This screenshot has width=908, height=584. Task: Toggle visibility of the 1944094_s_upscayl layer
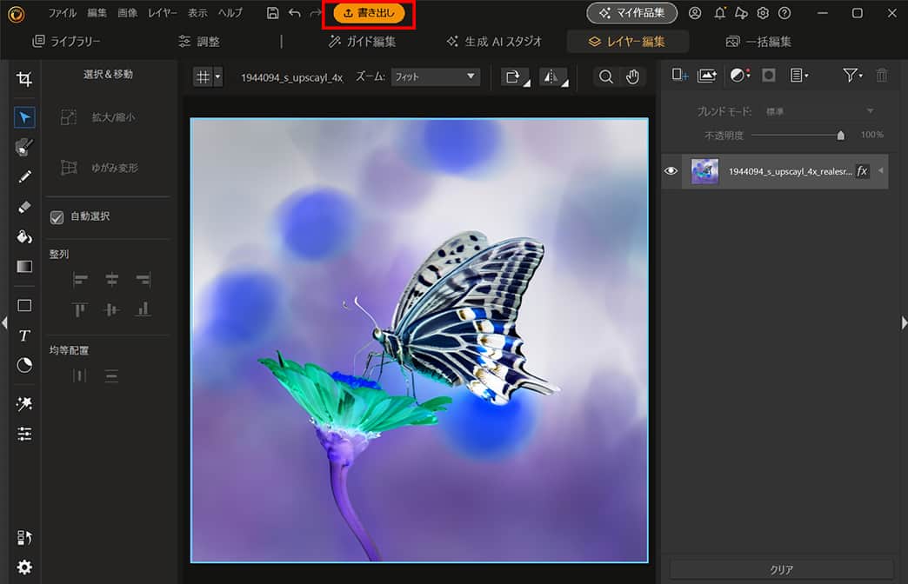point(670,171)
